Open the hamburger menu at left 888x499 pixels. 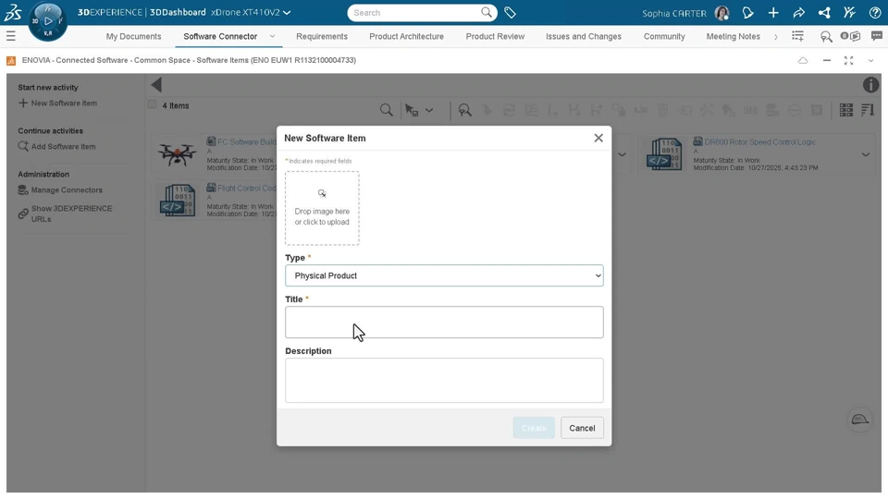(11, 36)
